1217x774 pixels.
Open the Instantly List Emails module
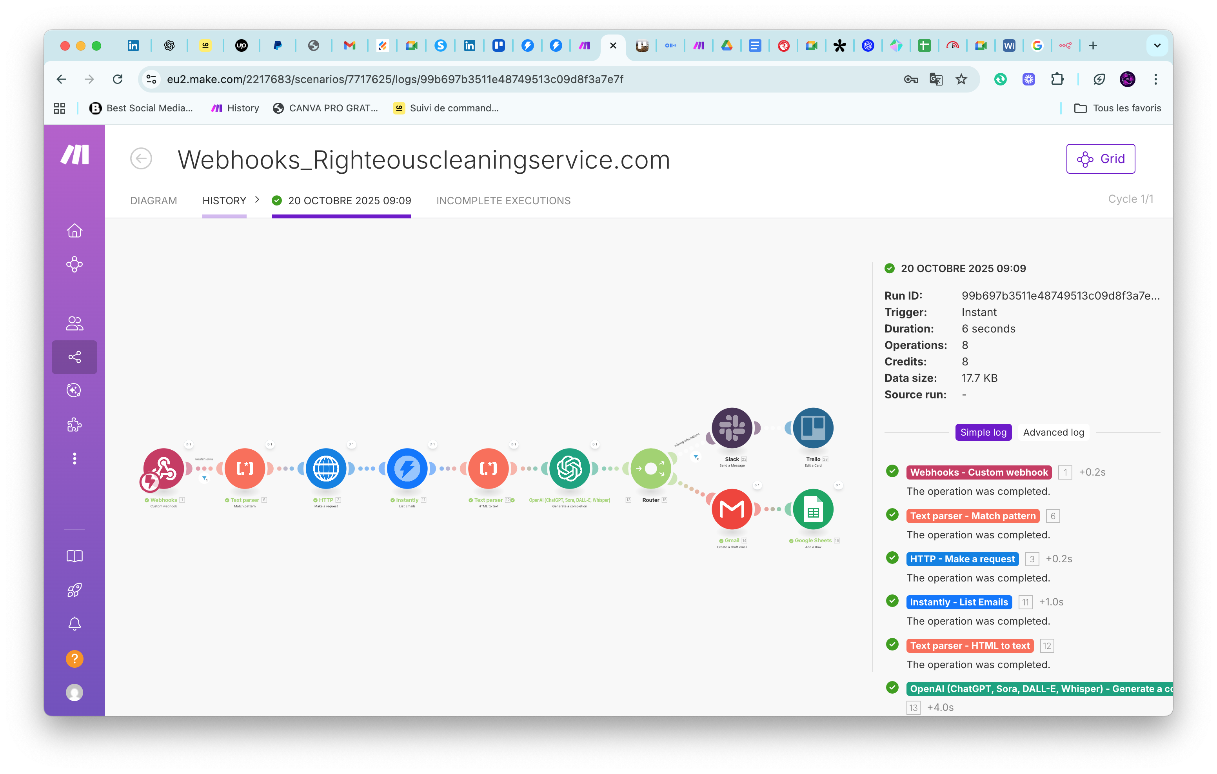(407, 468)
